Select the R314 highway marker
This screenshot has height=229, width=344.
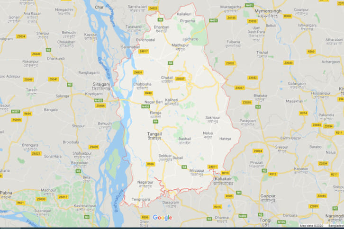click(303, 113)
